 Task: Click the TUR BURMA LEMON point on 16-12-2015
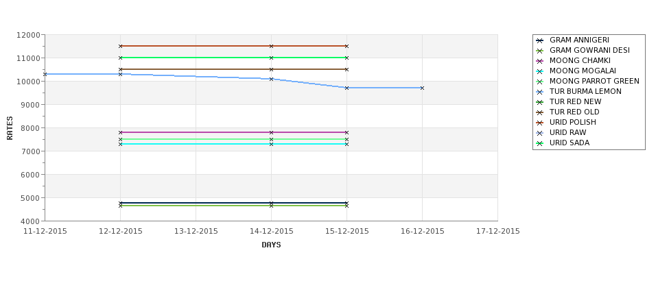pyautogui.click(x=423, y=88)
